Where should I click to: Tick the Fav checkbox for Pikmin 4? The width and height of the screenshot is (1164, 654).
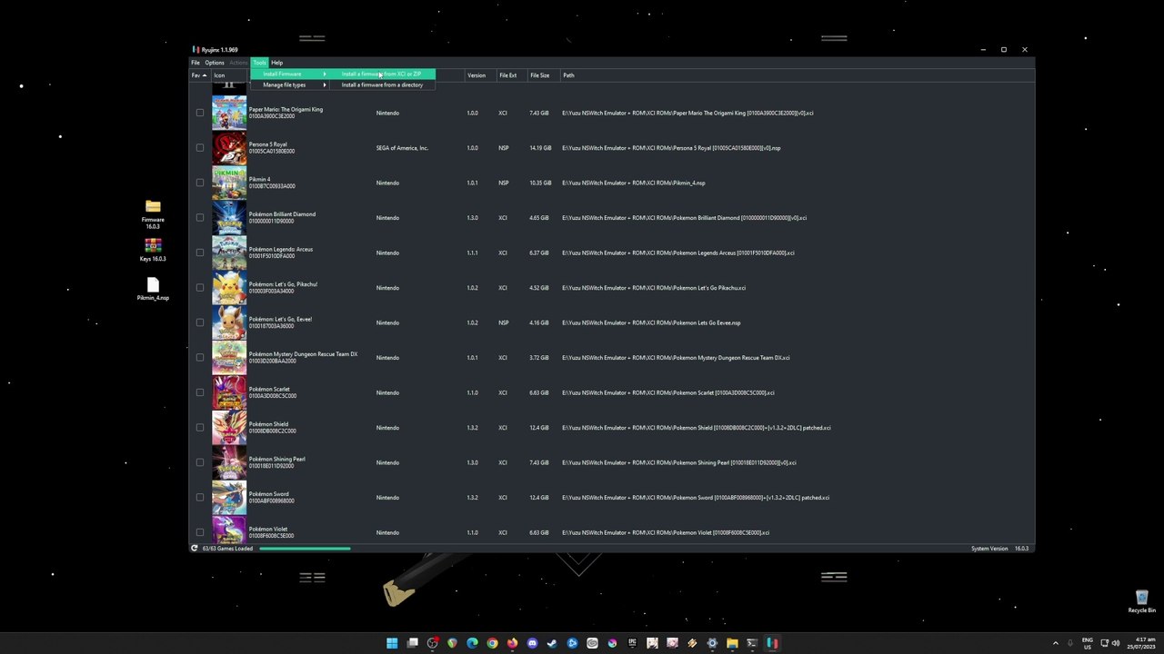(x=200, y=183)
